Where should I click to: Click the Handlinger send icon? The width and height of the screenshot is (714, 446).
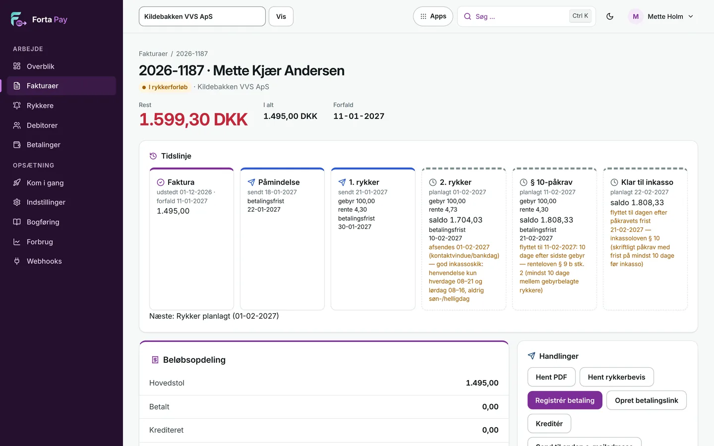click(x=532, y=356)
